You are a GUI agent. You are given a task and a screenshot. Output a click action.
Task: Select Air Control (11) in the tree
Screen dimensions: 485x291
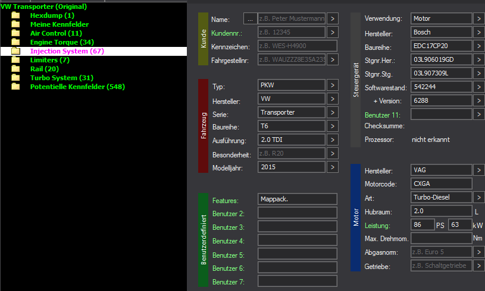tap(56, 33)
